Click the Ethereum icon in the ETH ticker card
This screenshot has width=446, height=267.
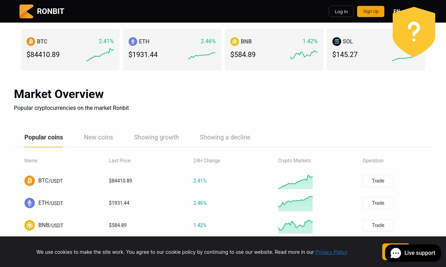coord(133,42)
